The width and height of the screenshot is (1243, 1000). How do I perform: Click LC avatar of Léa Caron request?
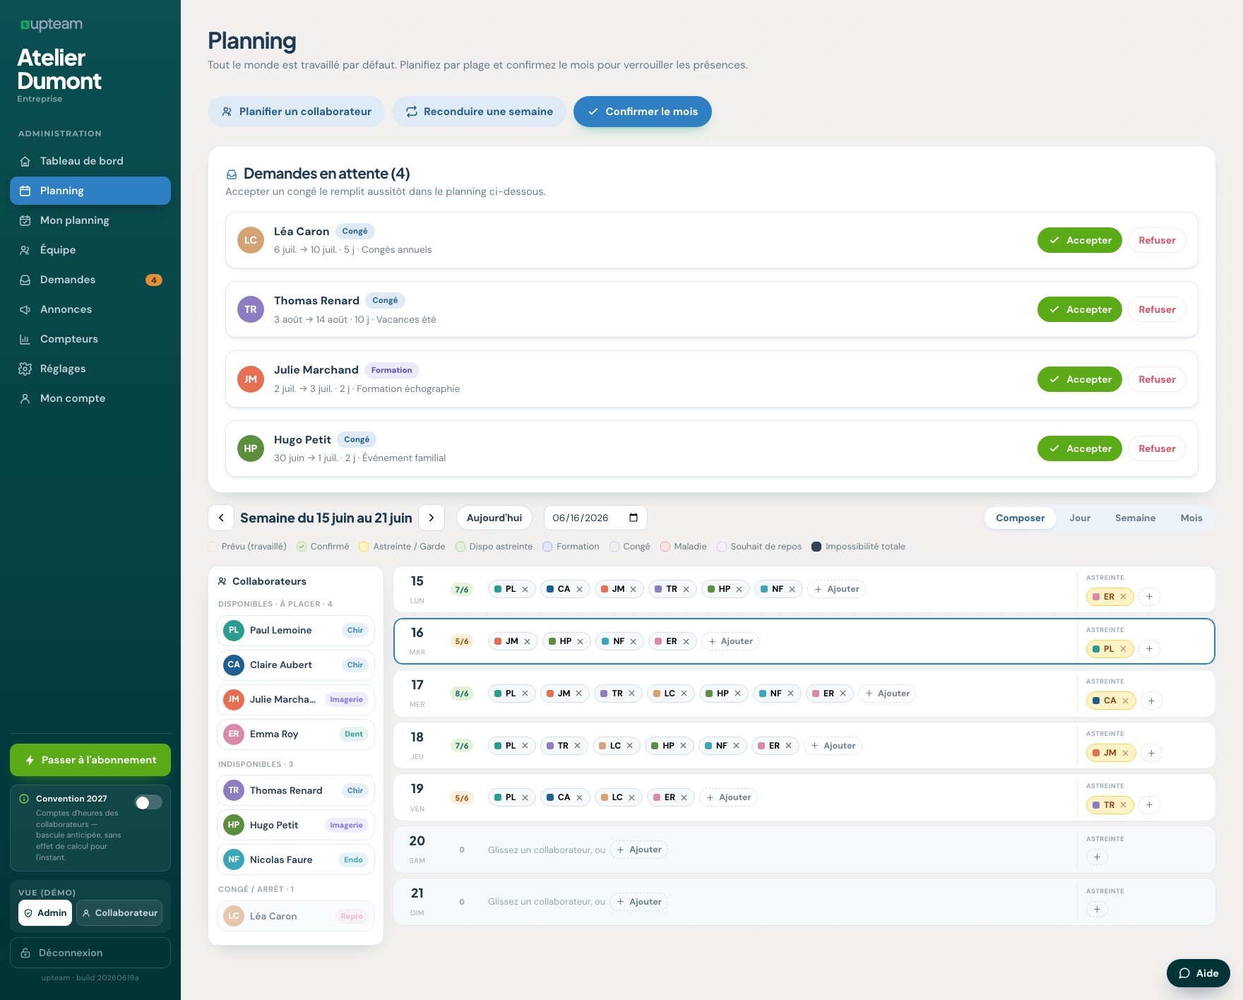click(251, 240)
